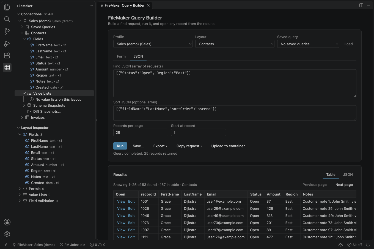
Task: Open the Search view icon
Action: [x=7, y=19]
